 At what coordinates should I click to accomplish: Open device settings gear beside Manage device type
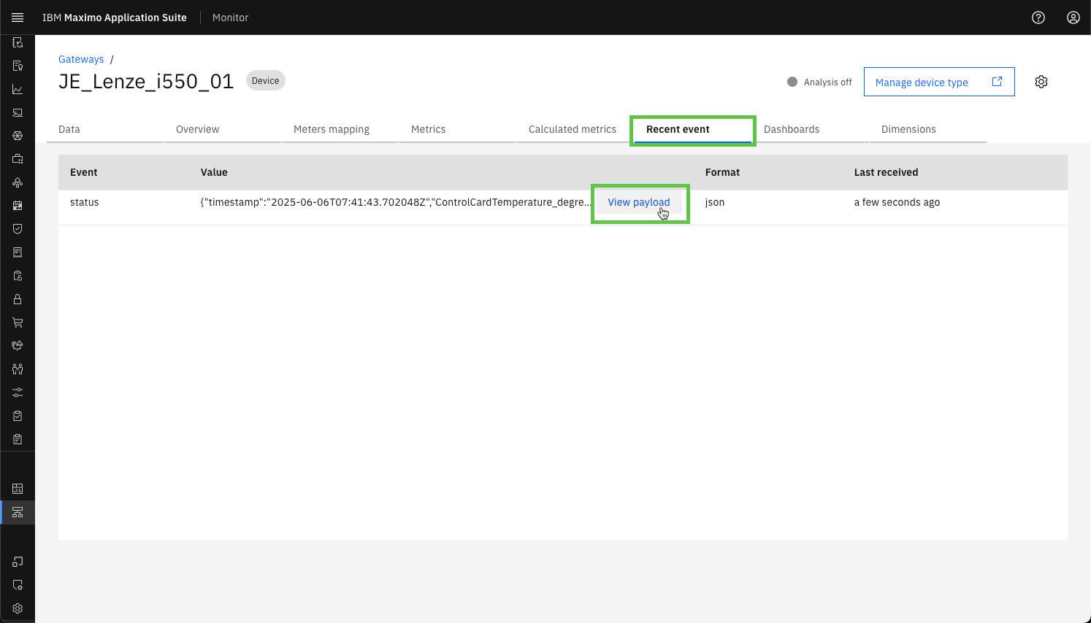[1041, 82]
